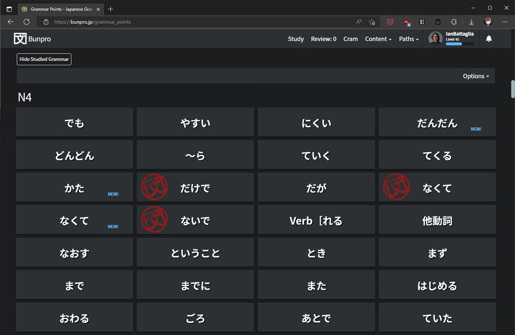This screenshot has width=515, height=335.
Task: Open Review: 0 in the navbar
Action: coord(323,39)
